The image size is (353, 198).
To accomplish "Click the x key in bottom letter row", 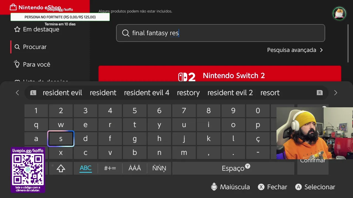I will point(61,153).
